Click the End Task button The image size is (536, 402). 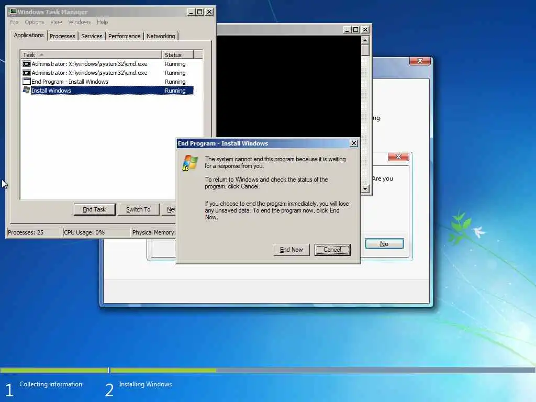click(94, 209)
